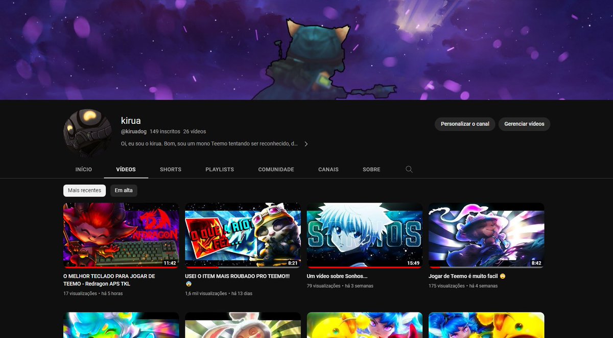Open the SOBRE tab
The width and height of the screenshot is (613, 338).
tap(371, 169)
